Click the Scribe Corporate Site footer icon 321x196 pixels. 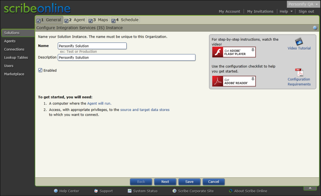pyautogui.click(x=174, y=191)
